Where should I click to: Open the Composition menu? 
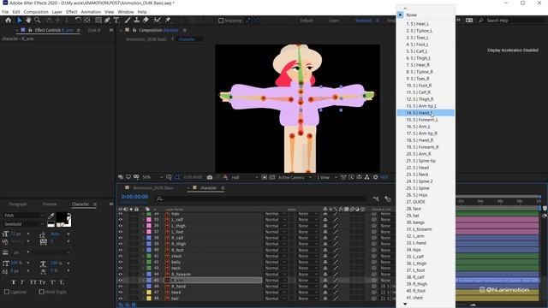36,12
